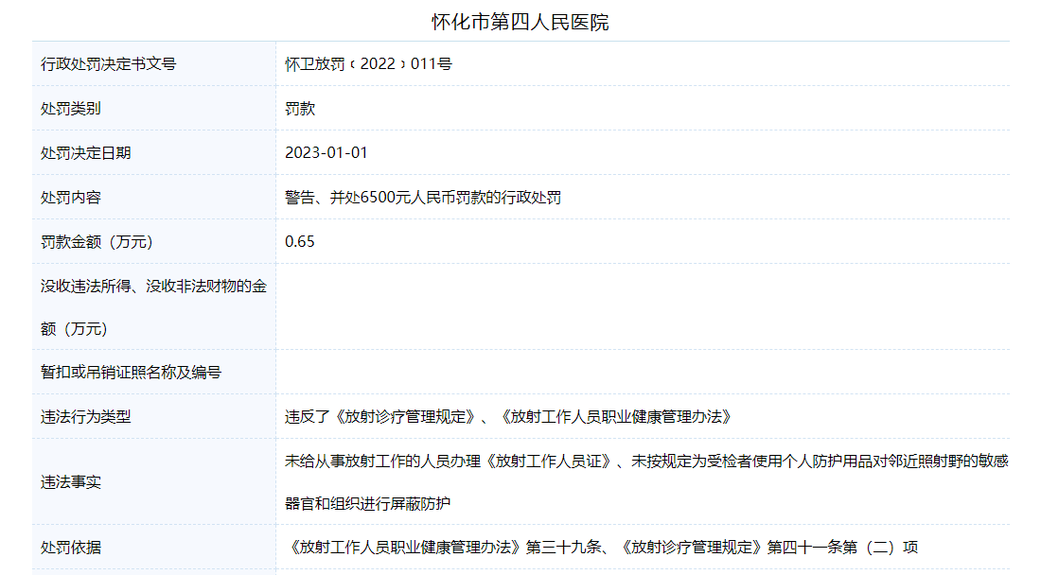Click the 处罚内容 label
The width and height of the screenshot is (1041, 575).
[70, 197]
